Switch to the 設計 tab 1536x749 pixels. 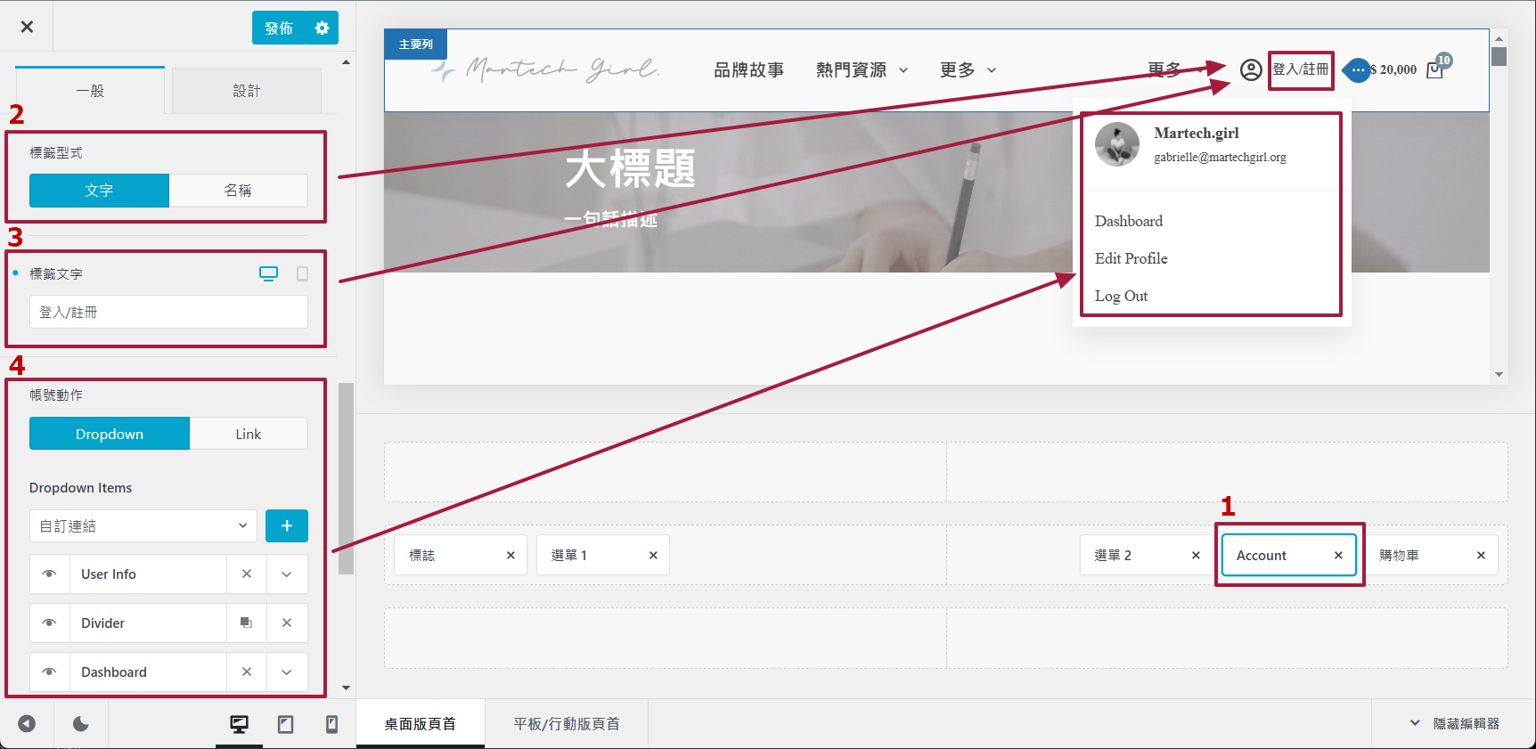[x=247, y=91]
